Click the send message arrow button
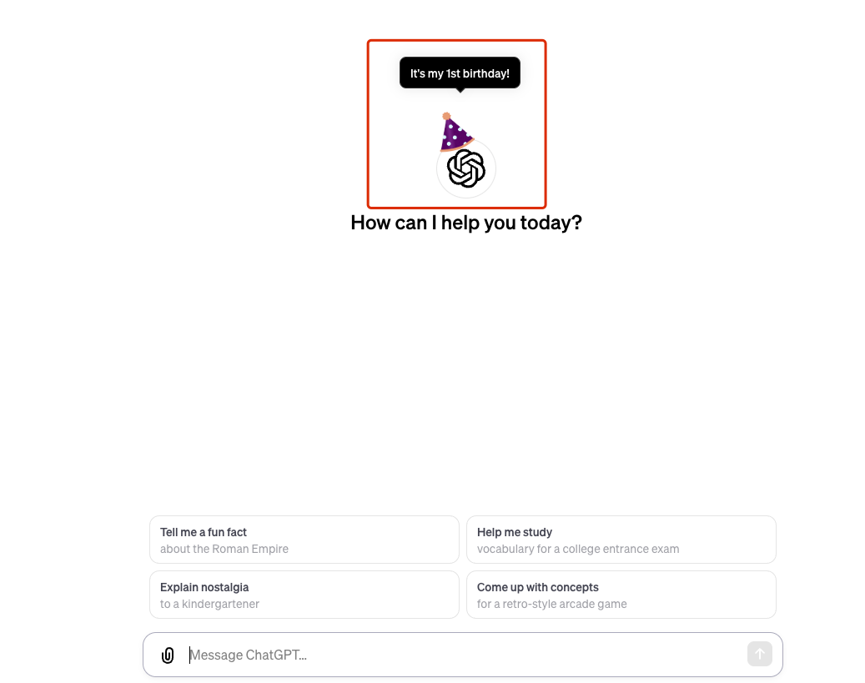This screenshot has width=865, height=683. coord(760,655)
